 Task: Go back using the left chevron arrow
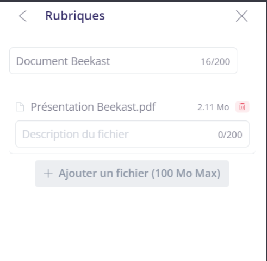click(x=23, y=16)
